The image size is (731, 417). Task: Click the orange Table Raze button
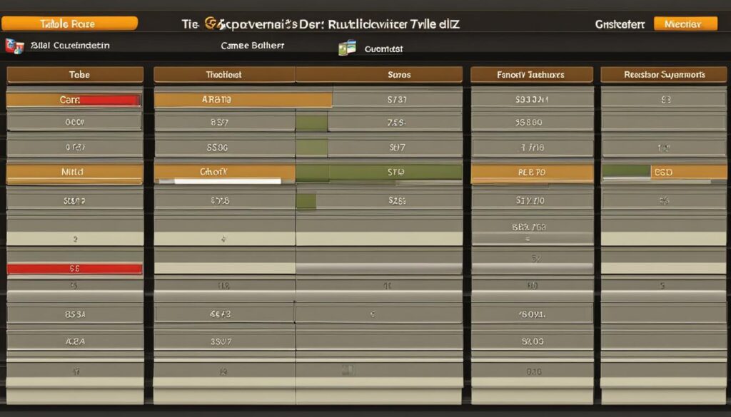coord(69,24)
